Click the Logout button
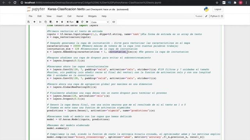The image size is (250, 140). [x=218, y=9]
